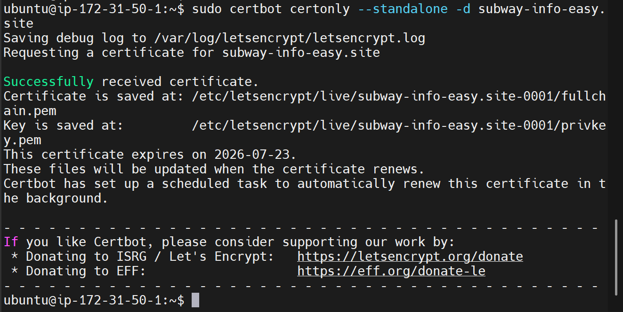This screenshot has height=312, width=623.
Task: Click the "--standalone" flag in the command
Action: pos(402,9)
